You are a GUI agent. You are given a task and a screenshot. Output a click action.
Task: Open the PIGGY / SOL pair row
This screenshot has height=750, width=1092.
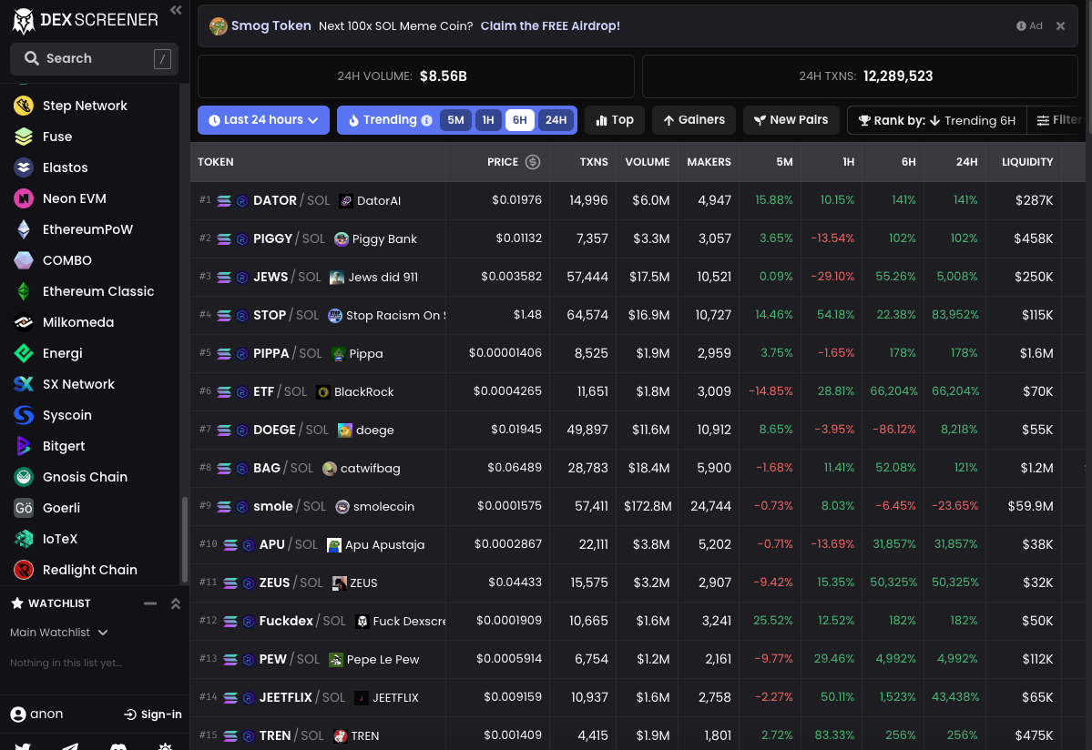click(x=638, y=238)
